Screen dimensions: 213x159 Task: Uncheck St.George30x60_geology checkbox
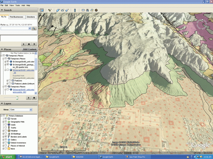tap(7, 64)
